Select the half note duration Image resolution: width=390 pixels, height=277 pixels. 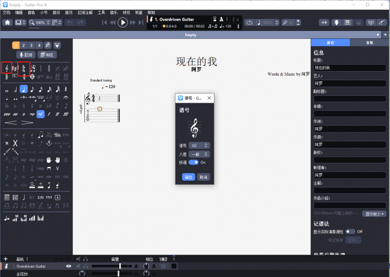(x=15, y=89)
